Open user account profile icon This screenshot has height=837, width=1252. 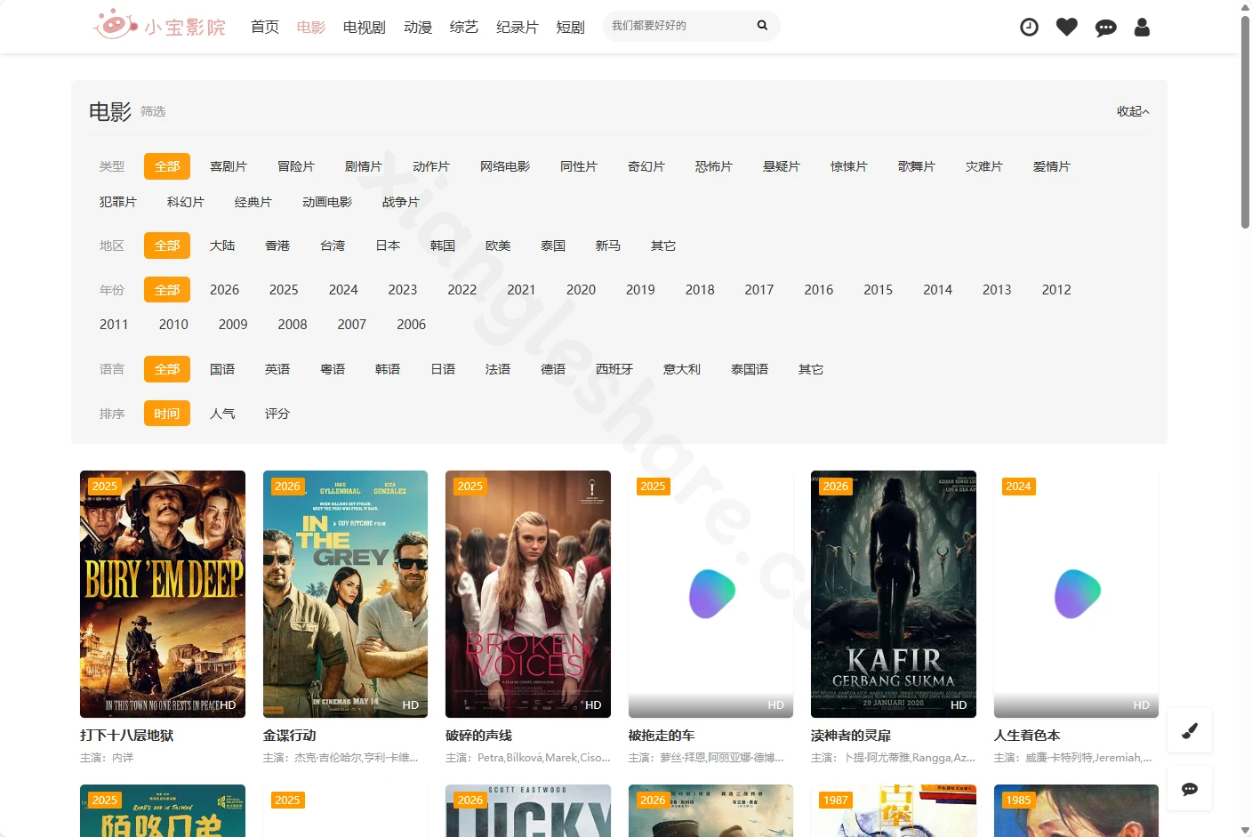tap(1142, 27)
